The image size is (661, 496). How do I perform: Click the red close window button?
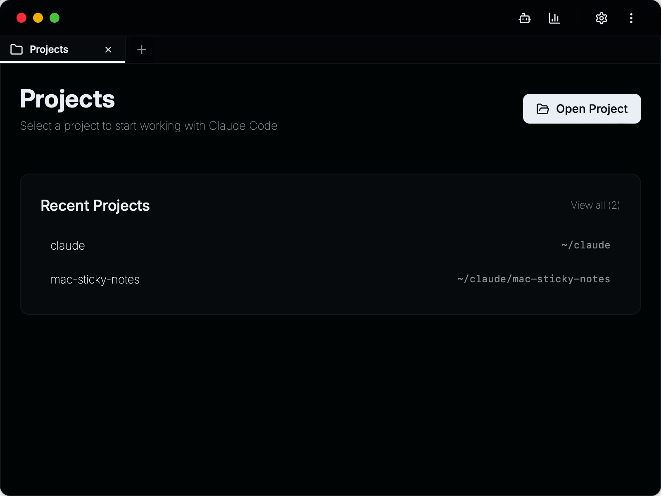pos(21,18)
